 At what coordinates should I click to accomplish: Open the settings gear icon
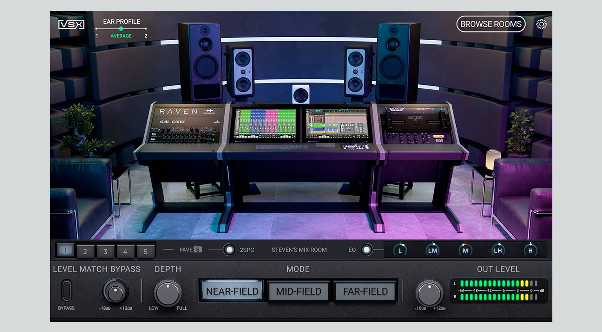(541, 24)
